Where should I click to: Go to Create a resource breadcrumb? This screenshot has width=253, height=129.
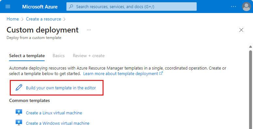click(x=43, y=19)
